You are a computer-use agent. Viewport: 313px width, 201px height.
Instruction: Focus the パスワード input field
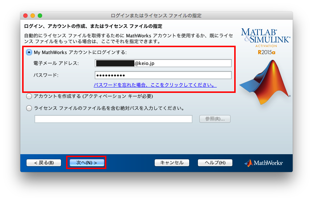163,75
